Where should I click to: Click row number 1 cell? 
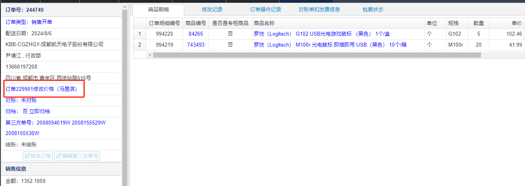pyautogui.click(x=140, y=34)
